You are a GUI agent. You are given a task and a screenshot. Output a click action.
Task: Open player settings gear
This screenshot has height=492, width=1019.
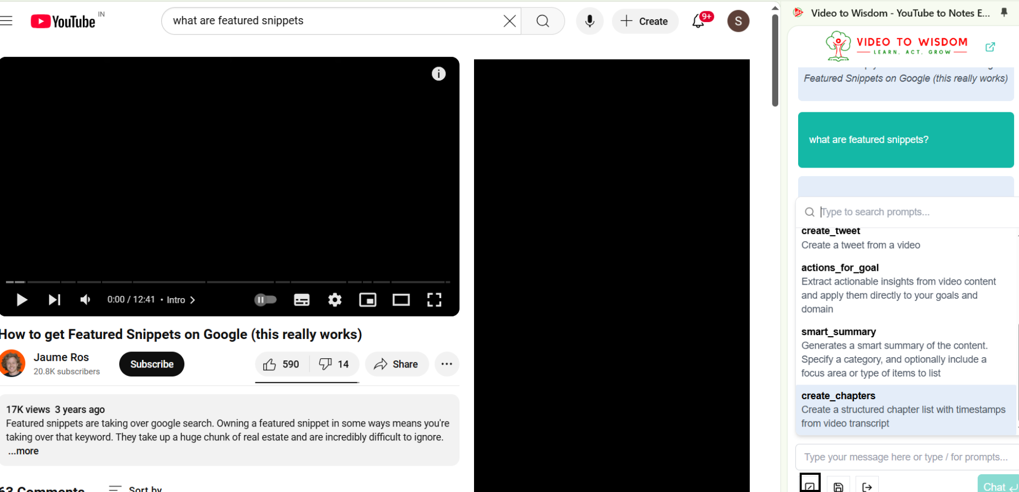point(335,300)
